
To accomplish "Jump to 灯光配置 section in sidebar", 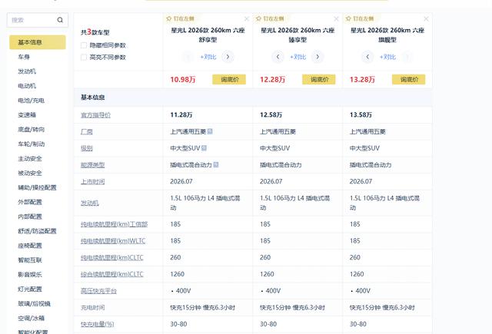I will 30,289.
